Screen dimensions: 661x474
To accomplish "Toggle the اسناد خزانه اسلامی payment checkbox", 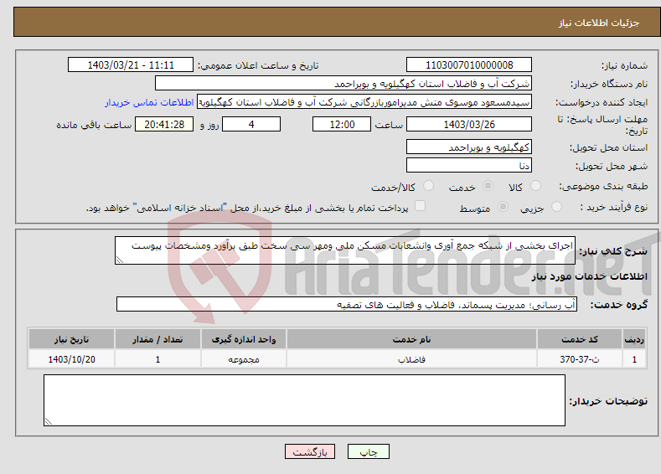I will coord(420,206).
